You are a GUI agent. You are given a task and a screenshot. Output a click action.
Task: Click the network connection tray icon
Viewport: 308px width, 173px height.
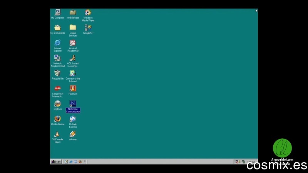pyautogui.click(x=243, y=161)
